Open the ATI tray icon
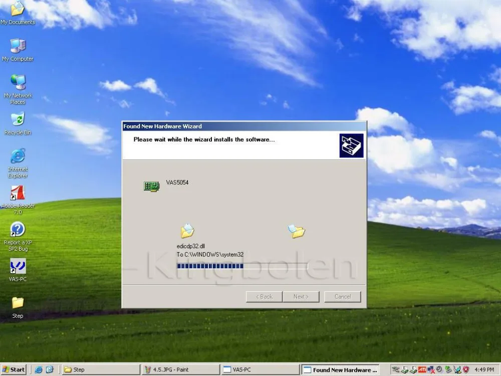501x376 pixels. point(422,369)
